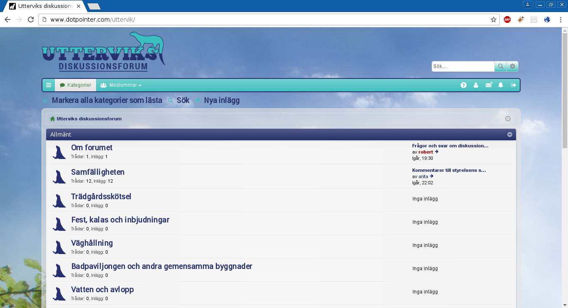The image size is (568, 308).
Task: Open the notifications bell icon
Action: (x=501, y=85)
